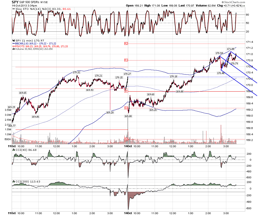The width and height of the screenshot is (260, 217).
Task: Click the 170.27 price label on chart
Action: click(x=127, y=74)
